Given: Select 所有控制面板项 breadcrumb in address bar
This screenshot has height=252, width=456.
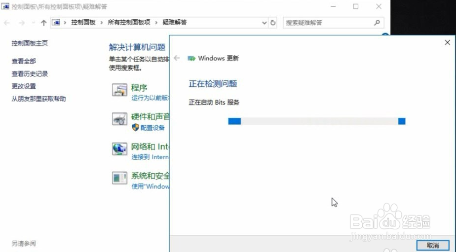Looking at the screenshot, I should point(129,22).
